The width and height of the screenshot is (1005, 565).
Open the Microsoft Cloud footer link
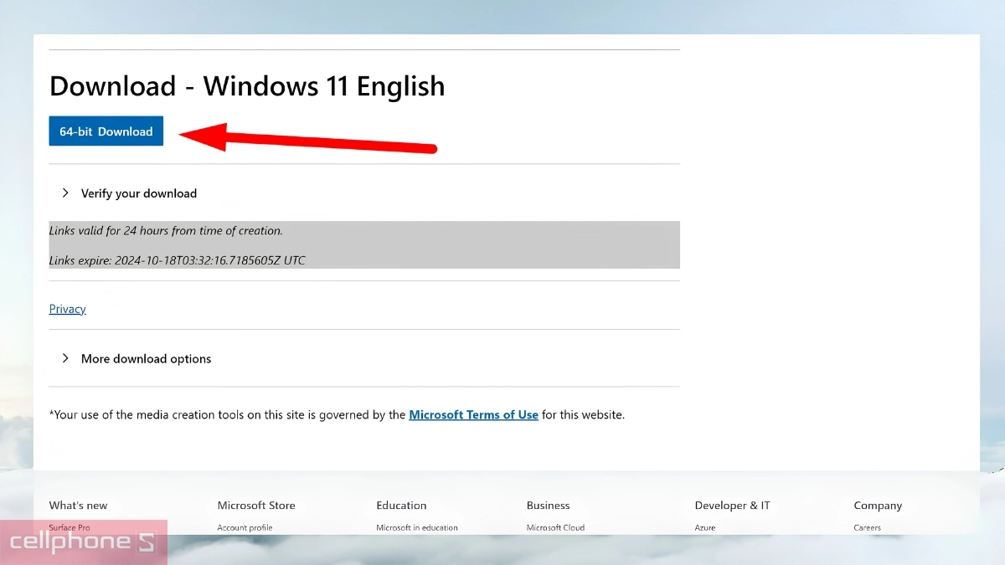click(x=555, y=527)
